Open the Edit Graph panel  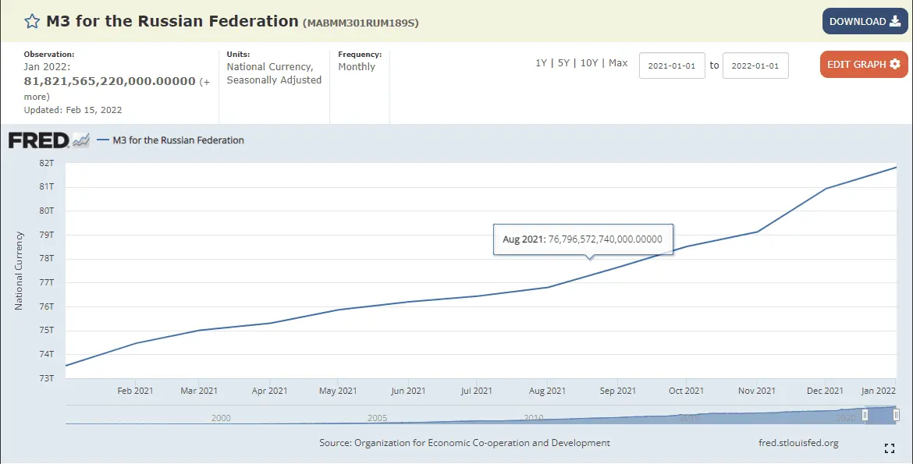pyautogui.click(x=864, y=64)
